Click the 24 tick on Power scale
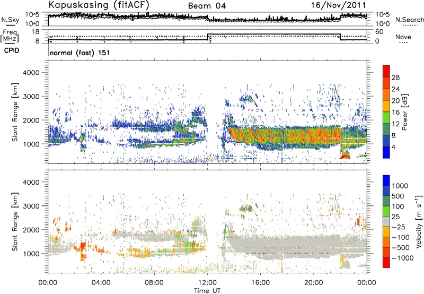This screenshot has height=294, width=424. pyautogui.click(x=395, y=89)
